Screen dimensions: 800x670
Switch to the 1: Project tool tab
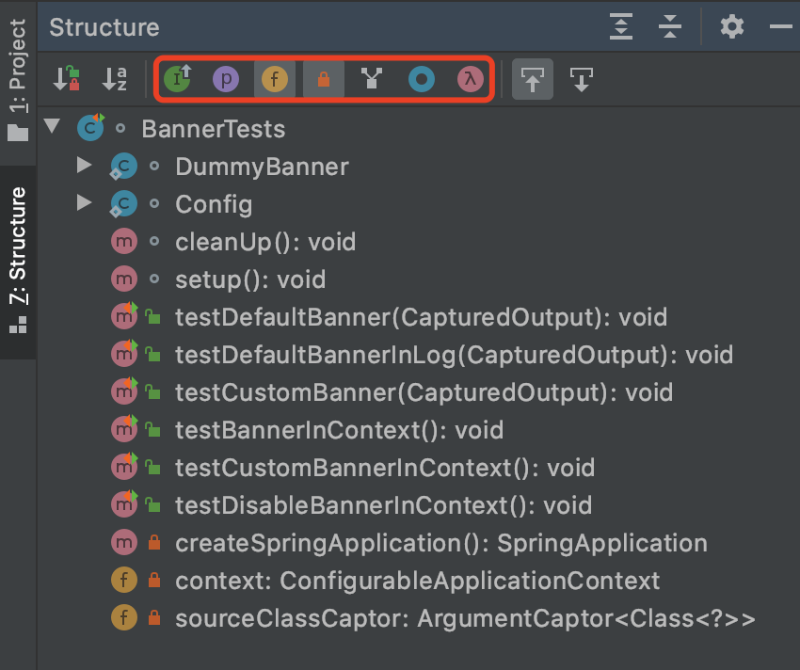pos(18,79)
